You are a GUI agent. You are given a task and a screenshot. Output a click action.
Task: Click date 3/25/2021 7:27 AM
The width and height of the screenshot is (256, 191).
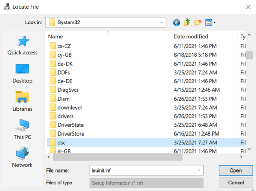(x=195, y=142)
